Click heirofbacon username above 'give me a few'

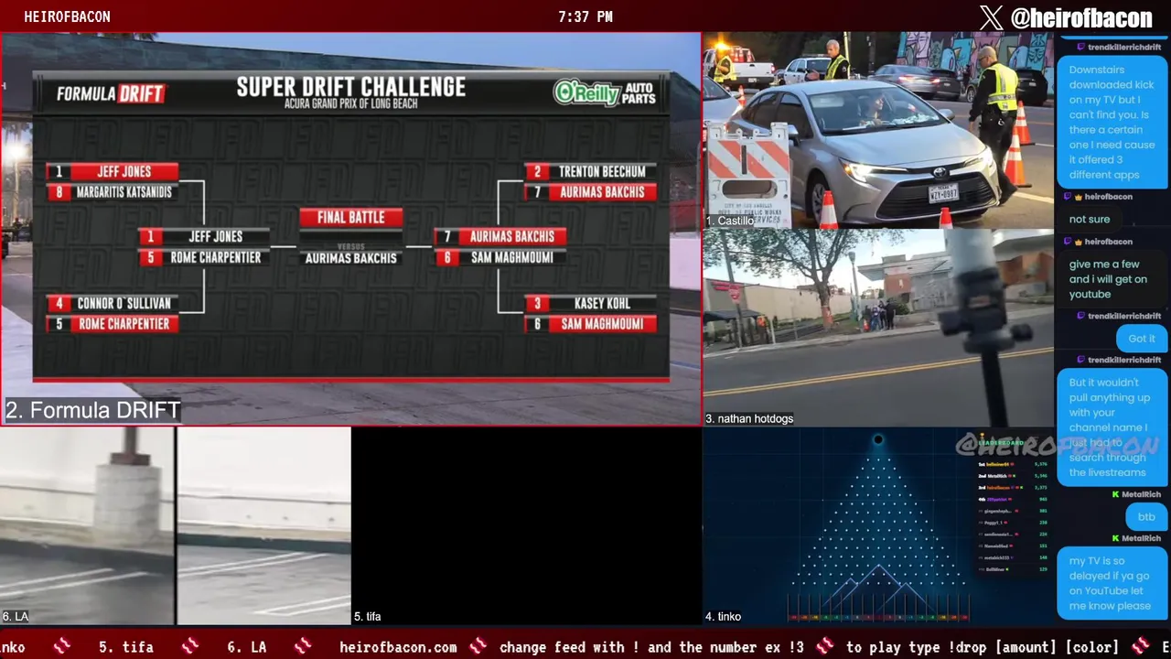(1109, 242)
